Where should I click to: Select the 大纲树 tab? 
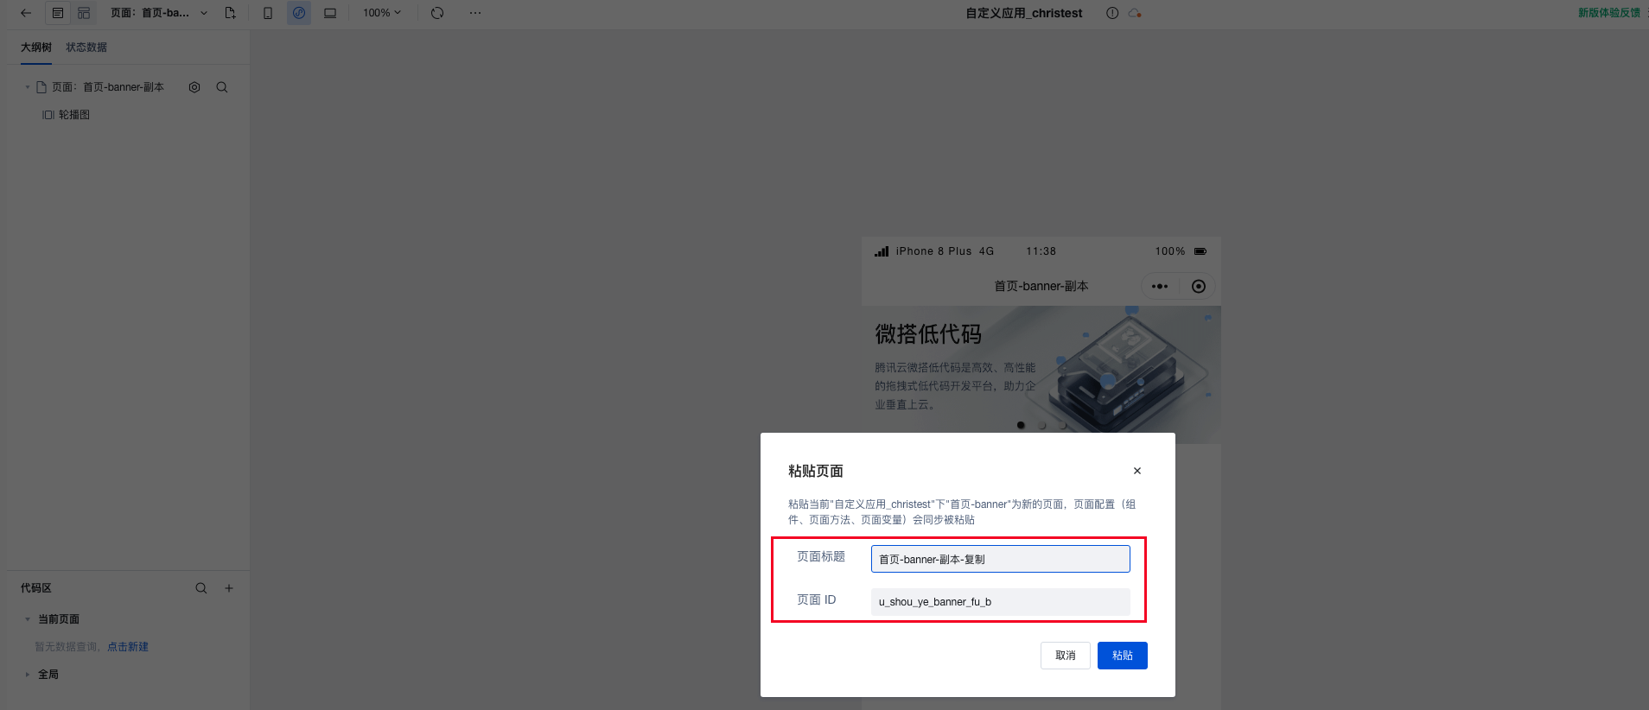36,48
